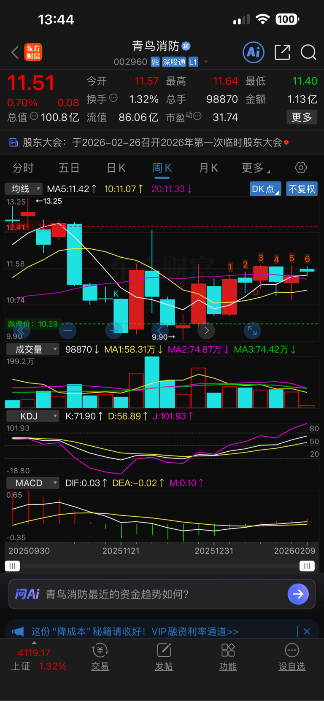Image resolution: width=324 pixels, height=701 pixels.
Task: Tap the MA5:11.42 value label
Action: (71, 189)
